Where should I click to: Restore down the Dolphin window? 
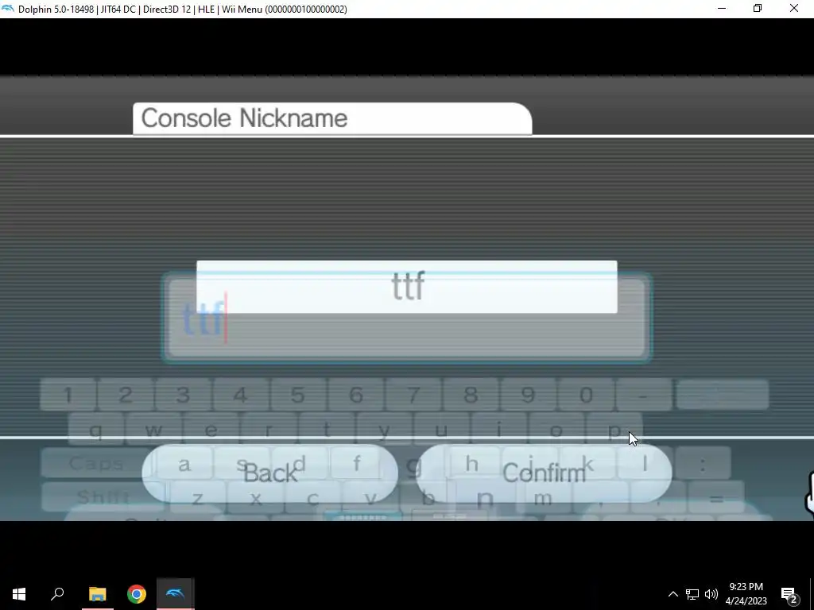(758, 9)
